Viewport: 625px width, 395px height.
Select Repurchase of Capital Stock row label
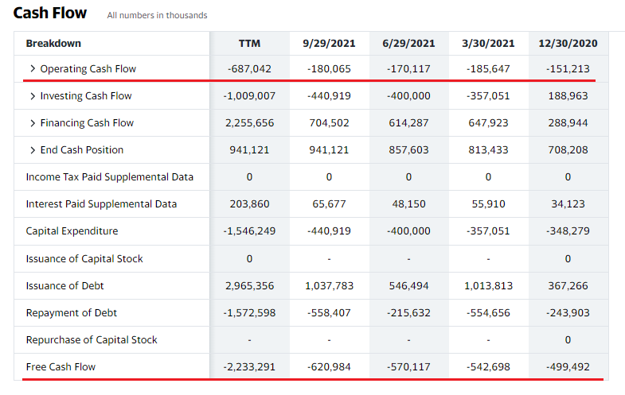click(92, 340)
